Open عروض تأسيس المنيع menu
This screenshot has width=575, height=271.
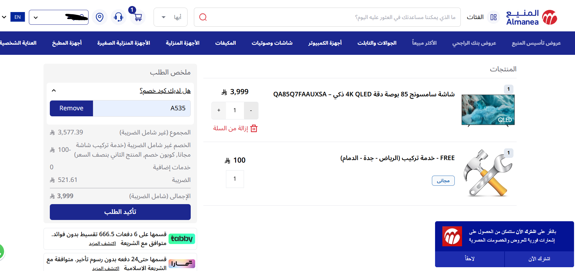point(536,43)
